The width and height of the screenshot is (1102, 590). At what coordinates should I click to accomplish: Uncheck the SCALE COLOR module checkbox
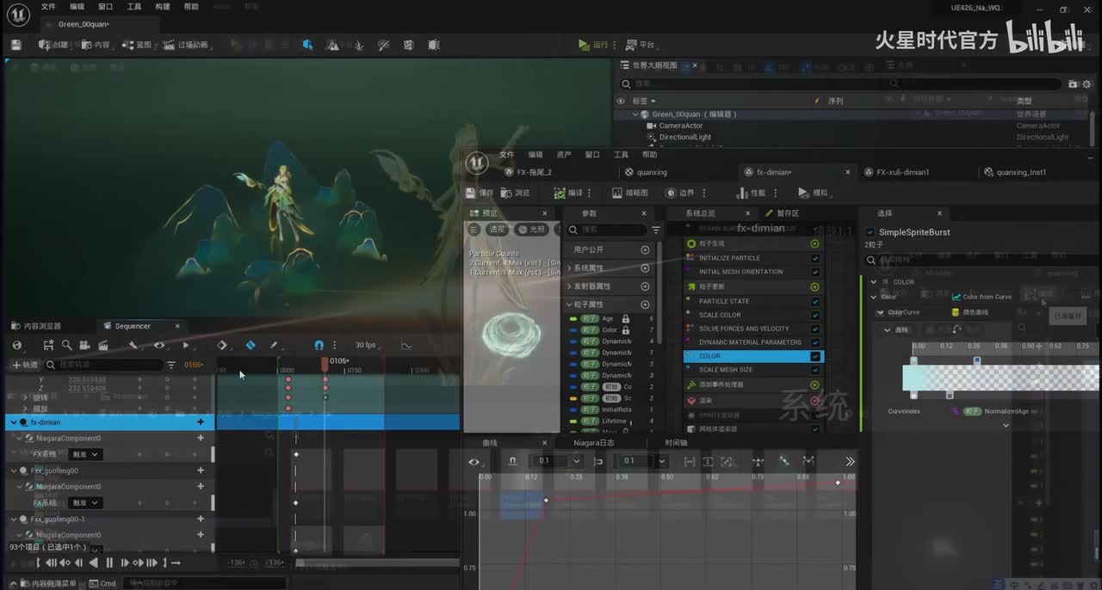814,315
